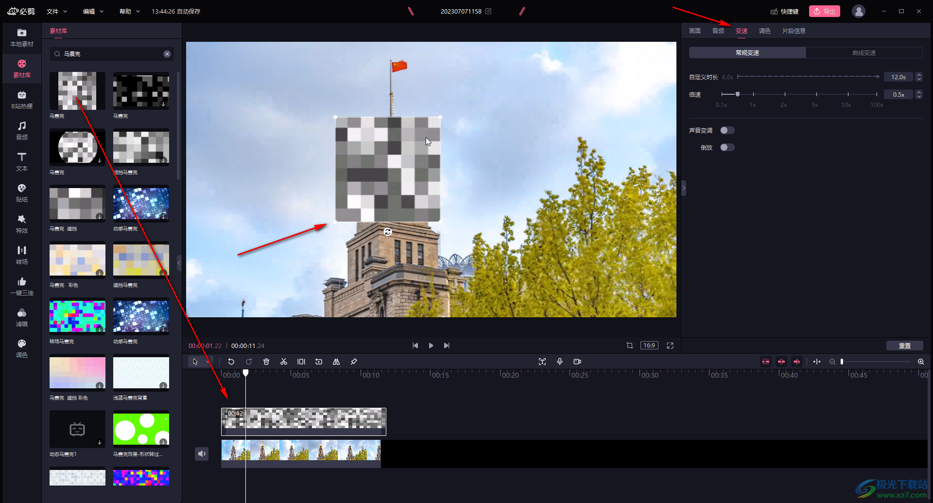Open the B站热梗 panel
The height and width of the screenshot is (503, 933).
coord(22,100)
